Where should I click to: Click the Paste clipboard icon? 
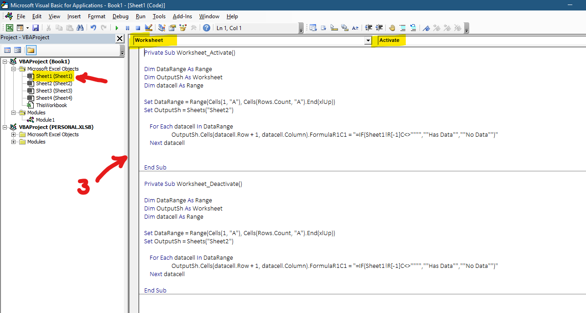(x=69, y=28)
